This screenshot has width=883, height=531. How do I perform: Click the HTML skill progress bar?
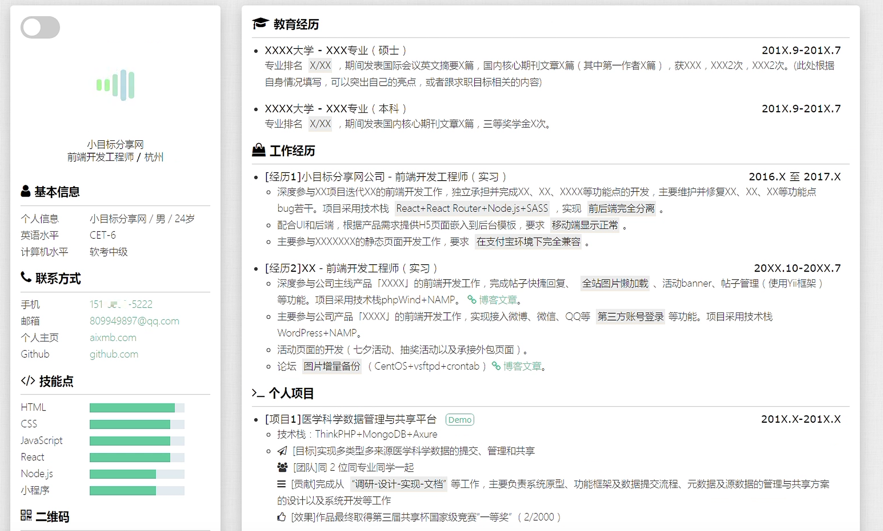tap(137, 408)
